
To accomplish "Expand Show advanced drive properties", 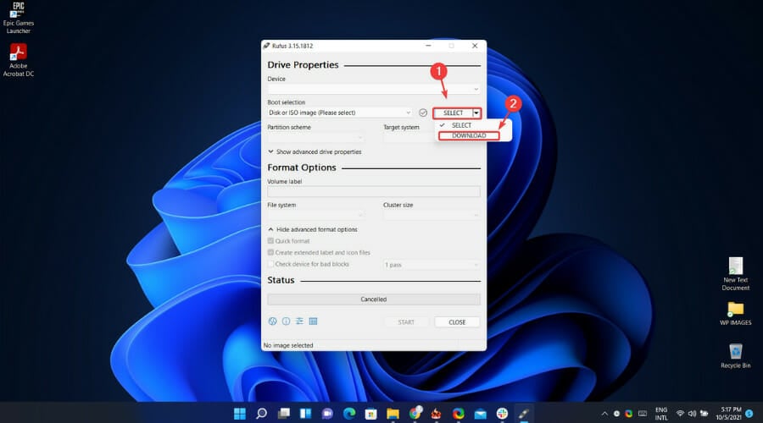I will (315, 152).
